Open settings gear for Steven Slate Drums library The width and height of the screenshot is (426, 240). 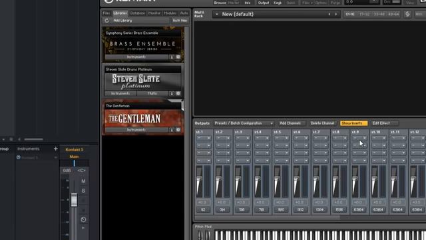pyautogui.click(x=178, y=93)
